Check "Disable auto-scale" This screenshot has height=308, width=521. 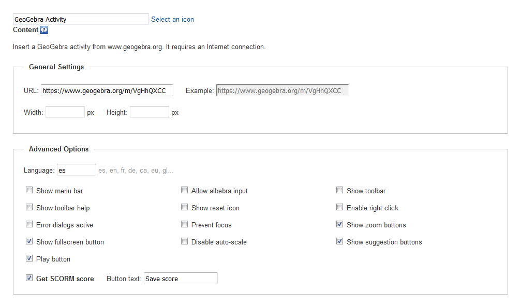(x=184, y=241)
